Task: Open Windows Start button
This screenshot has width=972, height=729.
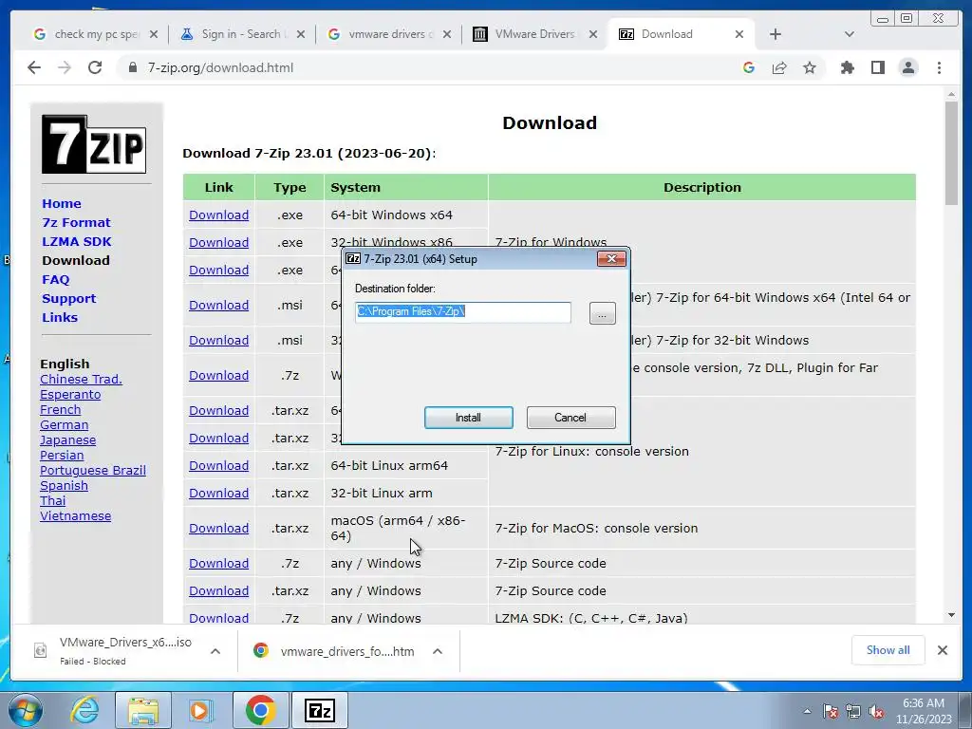Action: tap(26, 710)
